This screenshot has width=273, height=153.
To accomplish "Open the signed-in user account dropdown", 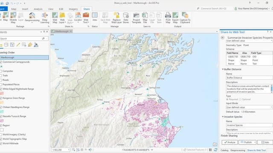I will (269, 8).
